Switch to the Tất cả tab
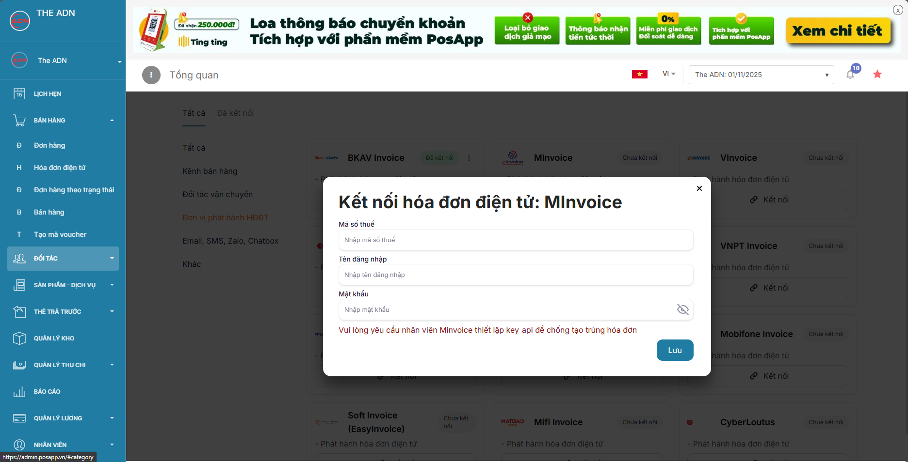The width and height of the screenshot is (908, 462). (x=194, y=113)
